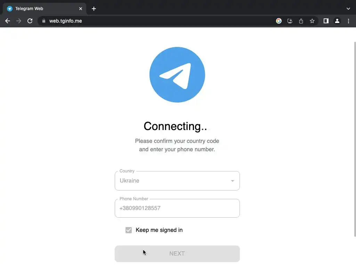Open the Google extension icon
Viewport: 356px width, 267px height.
point(279,21)
